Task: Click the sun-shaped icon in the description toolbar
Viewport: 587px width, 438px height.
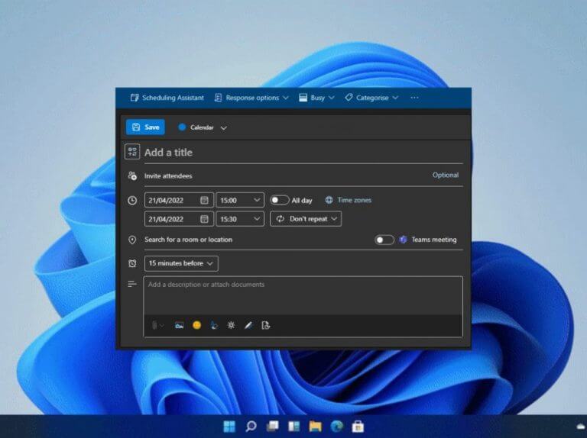Action: tap(232, 325)
